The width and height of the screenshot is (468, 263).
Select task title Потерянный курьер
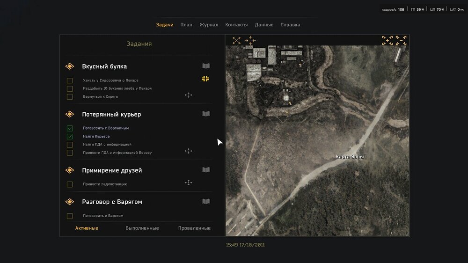coord(111,114)
